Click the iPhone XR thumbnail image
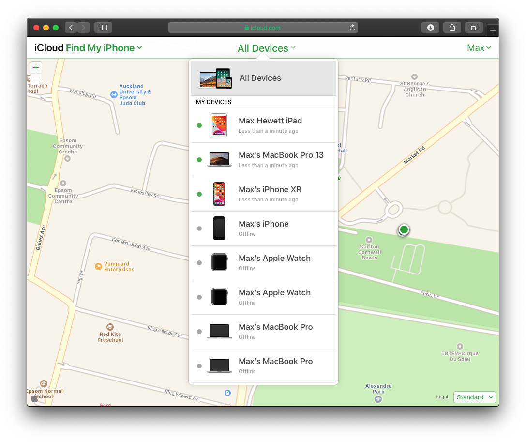Screen dimensions: 526x442 click(219, 194)
